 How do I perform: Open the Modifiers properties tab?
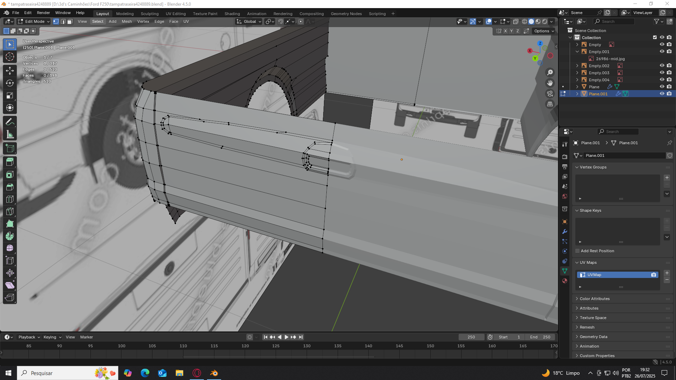(x=565, y=232)
